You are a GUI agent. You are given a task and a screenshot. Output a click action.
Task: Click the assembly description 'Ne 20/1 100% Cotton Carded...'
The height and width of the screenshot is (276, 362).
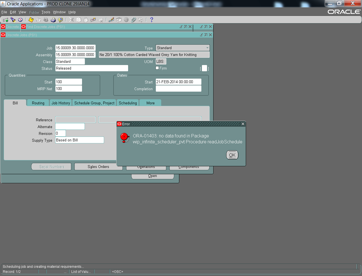coord(154,55)
